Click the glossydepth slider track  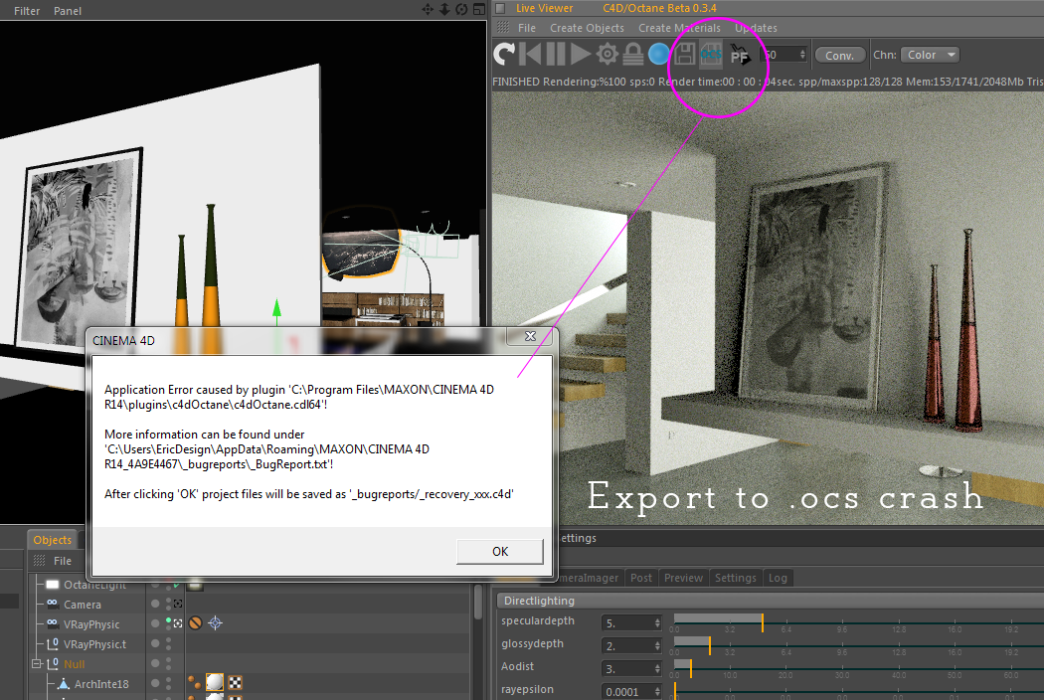pos(858,646)
